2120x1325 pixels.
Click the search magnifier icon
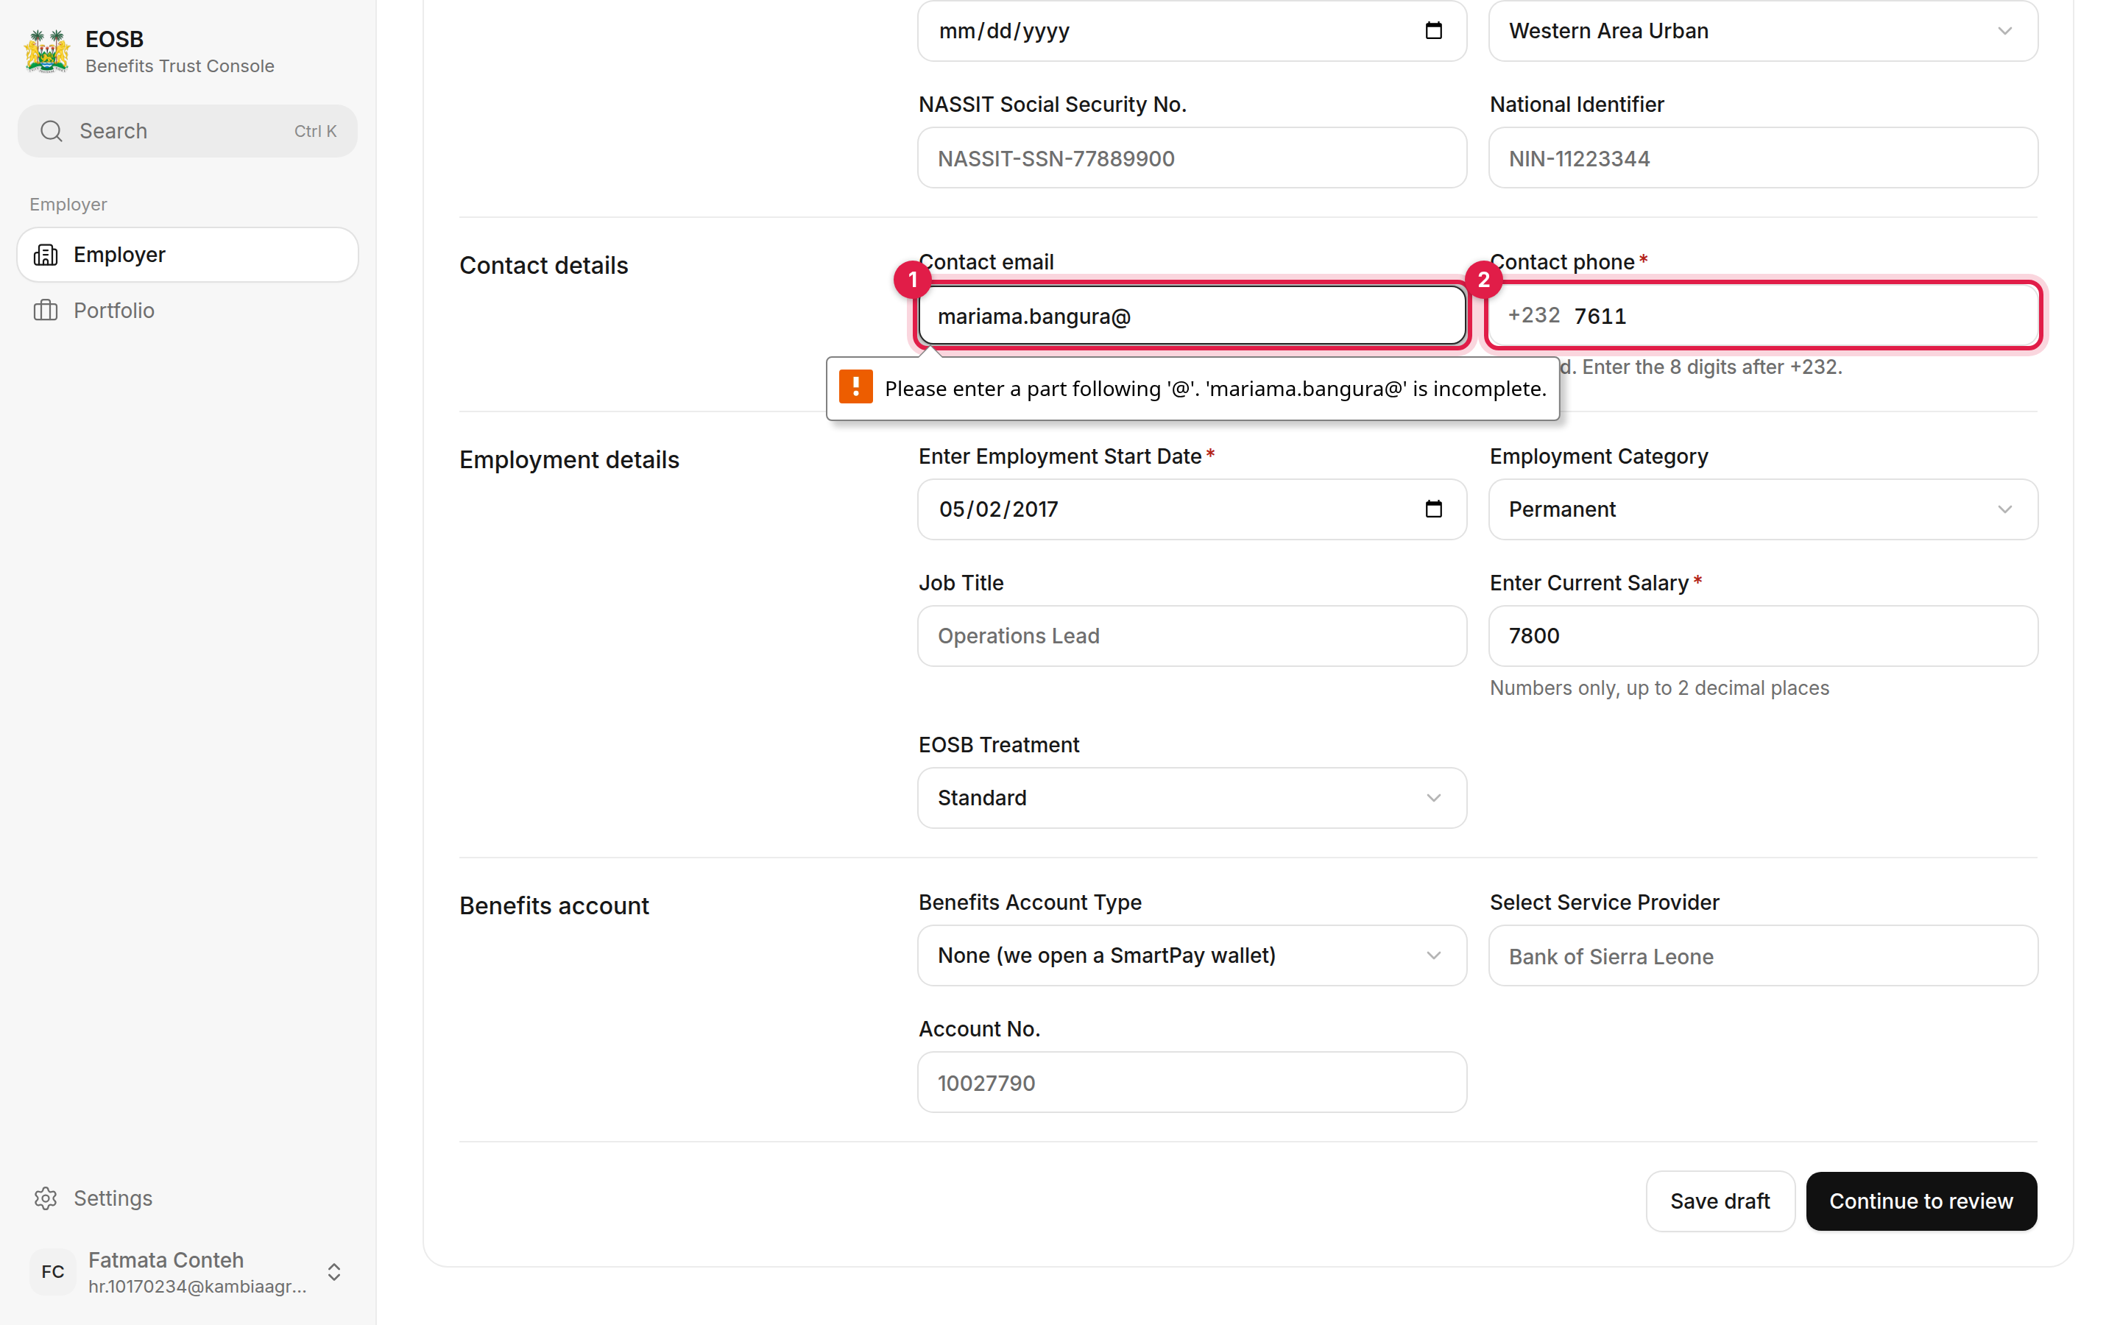[52, 130]
